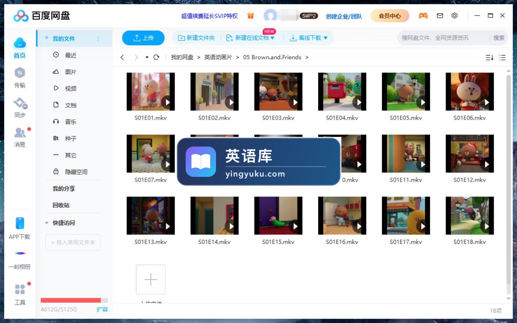Click the vertical scrollbar of file list
This screenshot has height=323, width=517.
coord(509,179)
